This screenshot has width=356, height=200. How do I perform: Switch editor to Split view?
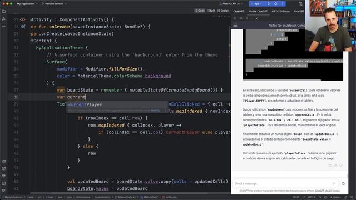tap(211, 11)
